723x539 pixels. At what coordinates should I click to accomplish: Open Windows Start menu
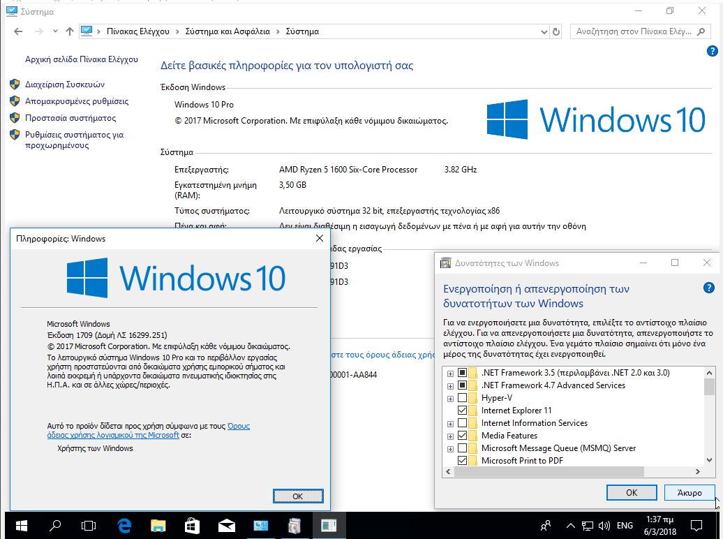click(x=21, y=526)
